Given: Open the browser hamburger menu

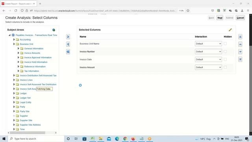Looking at the screenshot, I should (248, 11).
